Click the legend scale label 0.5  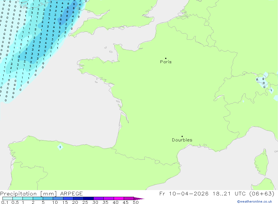[15, 202]
